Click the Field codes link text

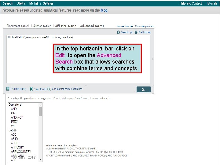point(144,32)
